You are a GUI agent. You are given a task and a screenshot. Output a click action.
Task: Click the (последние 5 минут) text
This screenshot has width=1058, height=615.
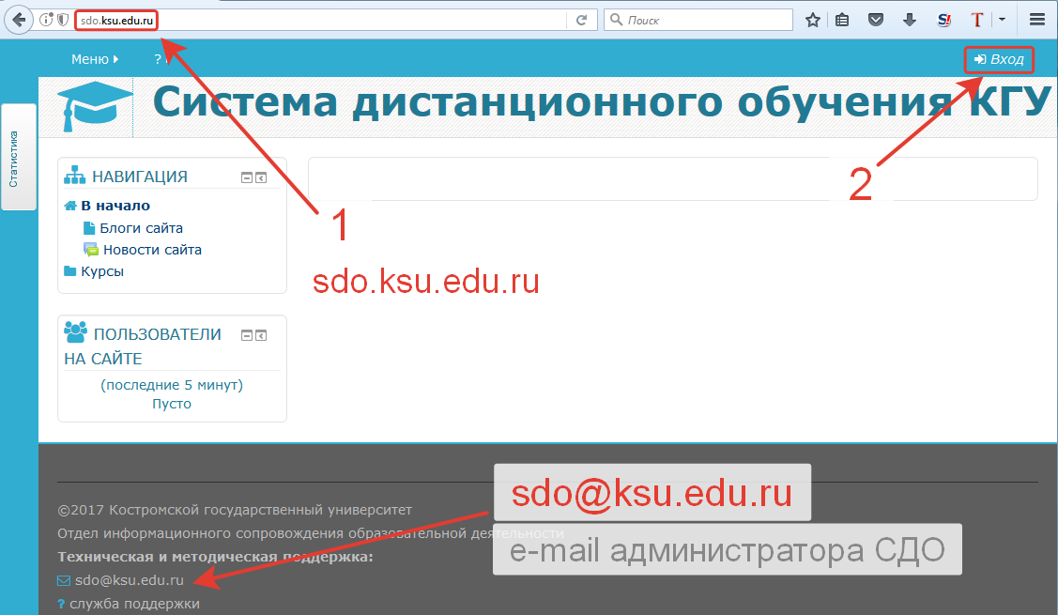tap(172, 385)
